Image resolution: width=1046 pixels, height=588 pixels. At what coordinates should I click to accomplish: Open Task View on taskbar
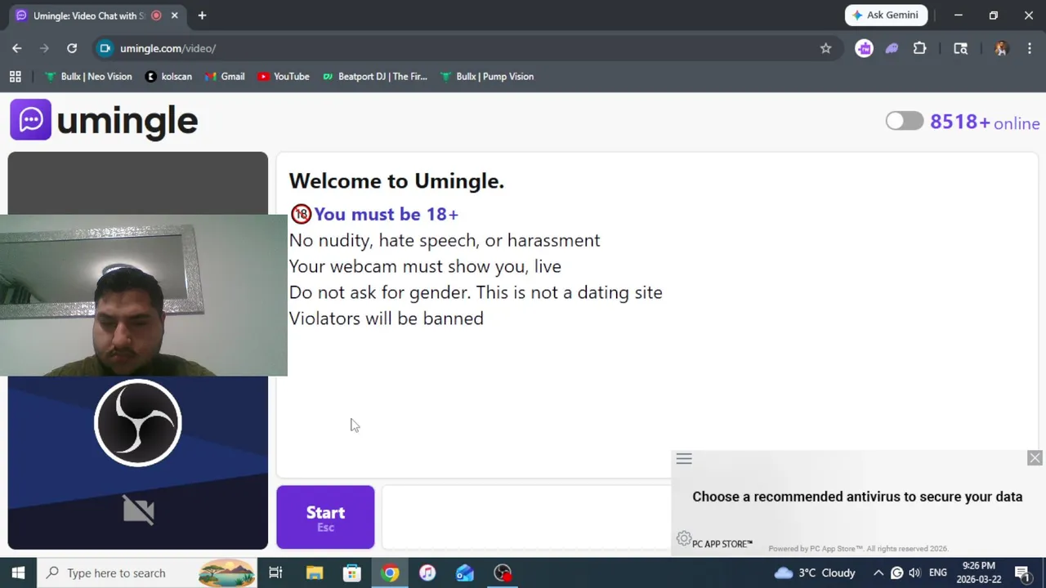(275, 572)
